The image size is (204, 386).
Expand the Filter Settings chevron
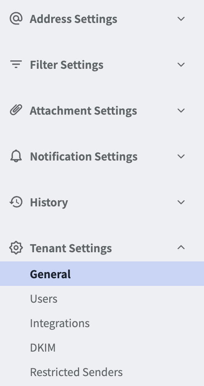tap(181, 65)
